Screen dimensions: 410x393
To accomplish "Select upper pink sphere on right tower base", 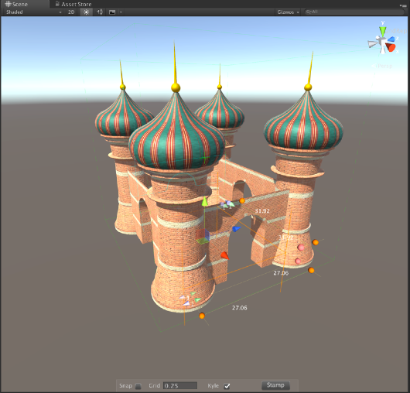I will pos(301,248).
